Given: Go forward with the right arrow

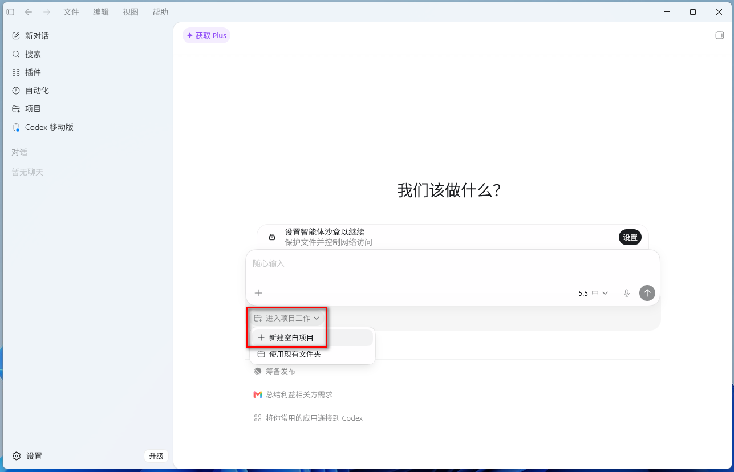Looking at the screenshot, I should click(47, 12).
